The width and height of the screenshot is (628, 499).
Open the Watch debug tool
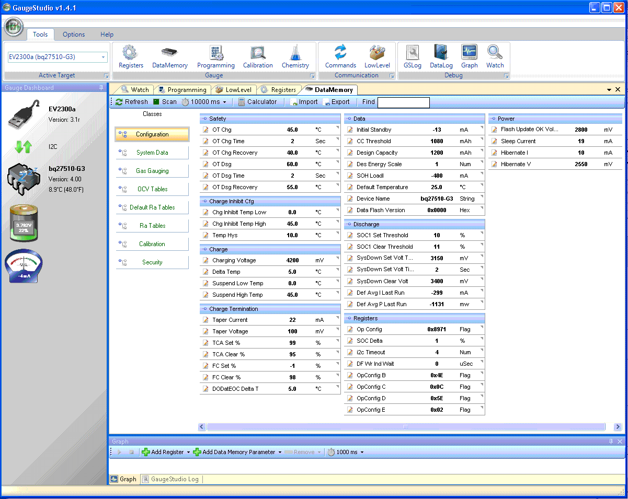[495, 56]
